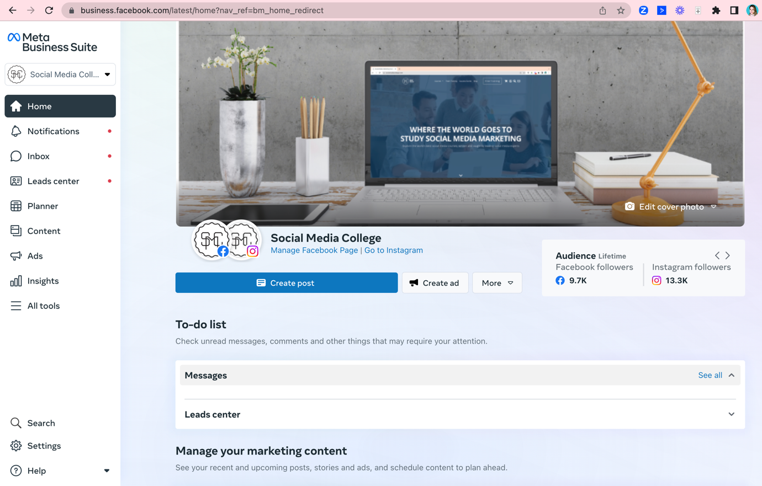Click the Manage your marketing content heading
Viewport: 762px width, 486px height.
click(261, 451)
